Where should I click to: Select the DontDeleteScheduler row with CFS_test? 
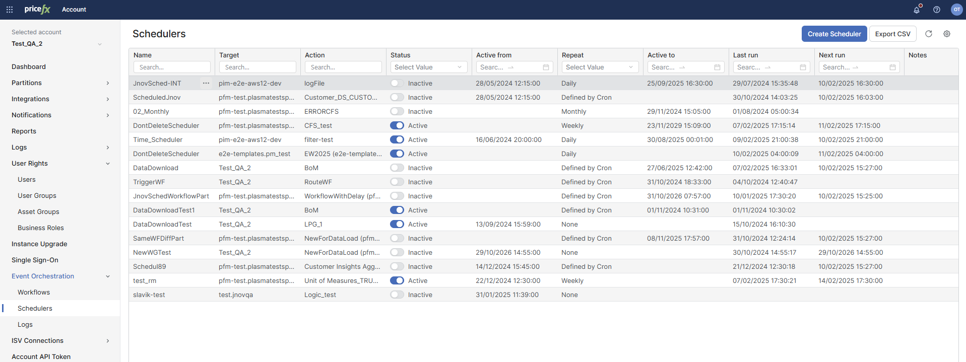click(x=543, y=125)
